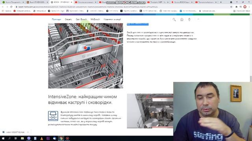
Task: Open the Chrome extensions puzzle icon
Action: pyautogui.click(x=236, y=7)
